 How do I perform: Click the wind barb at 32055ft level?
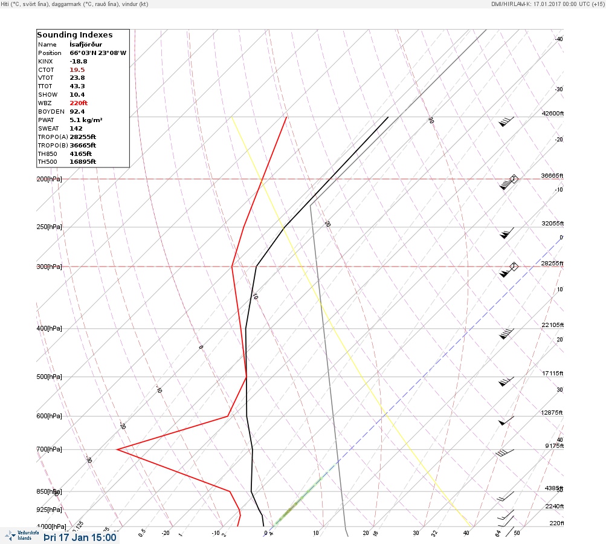coord(507,233)
